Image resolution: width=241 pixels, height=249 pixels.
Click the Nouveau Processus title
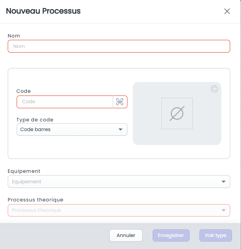click(x=43, y=11)
